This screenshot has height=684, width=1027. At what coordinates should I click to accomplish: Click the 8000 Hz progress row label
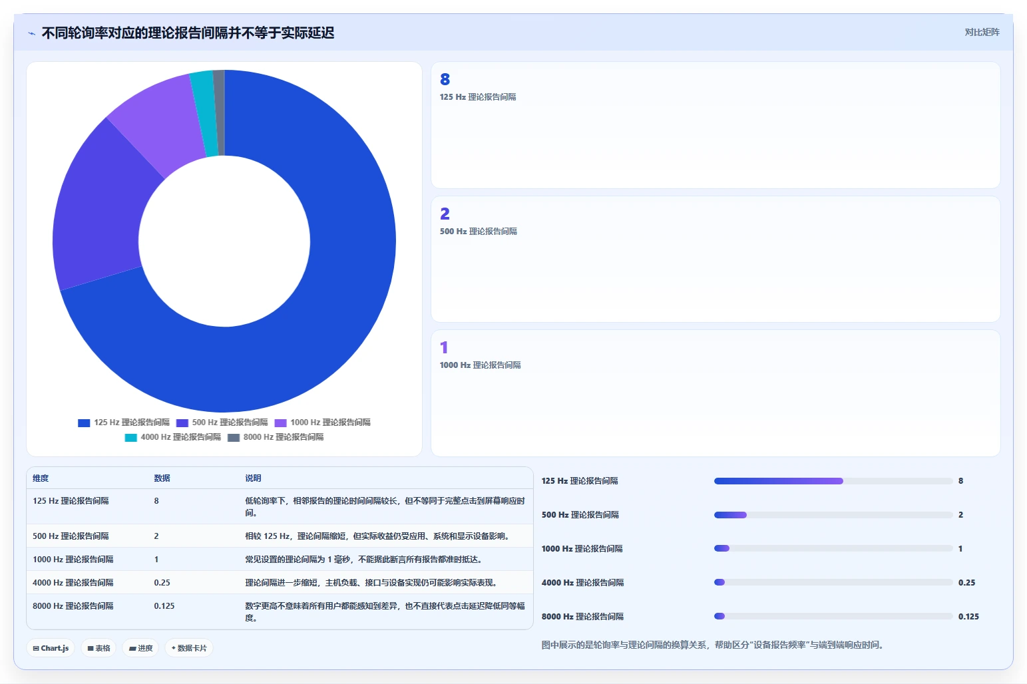pos(583,617)
